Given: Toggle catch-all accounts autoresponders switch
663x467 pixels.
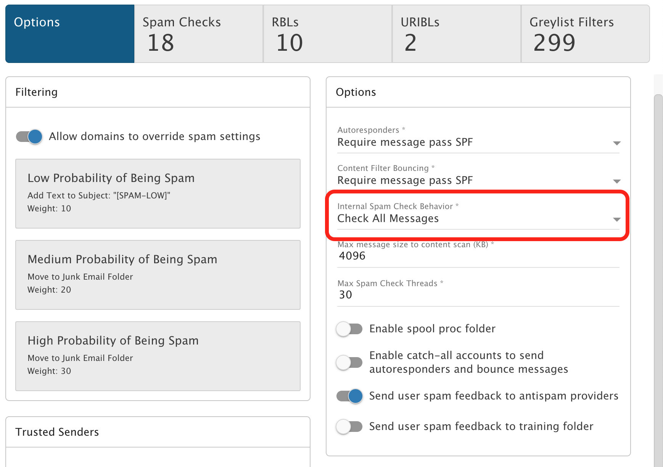Looking at the screenshot, I should tap(349, 362).
